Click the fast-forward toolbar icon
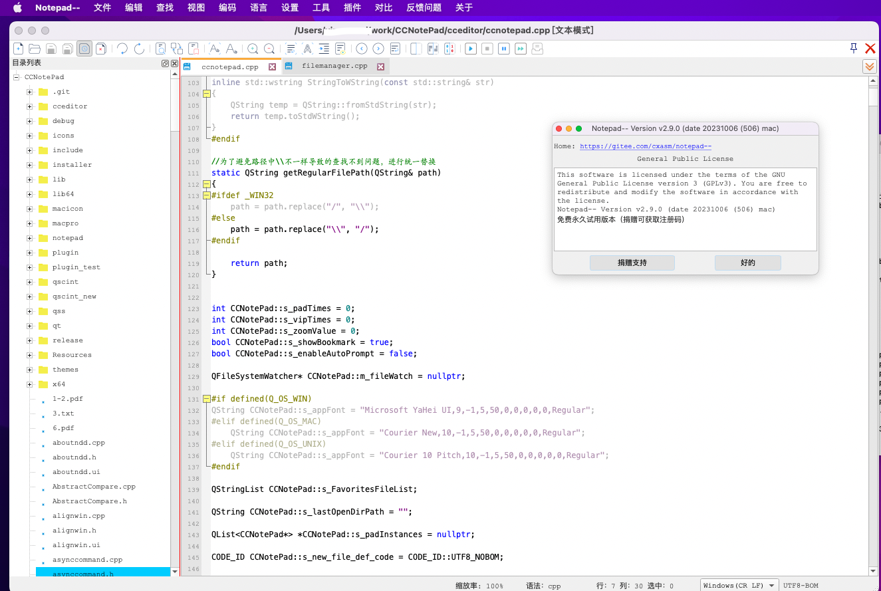 click(x=521, y=49)
